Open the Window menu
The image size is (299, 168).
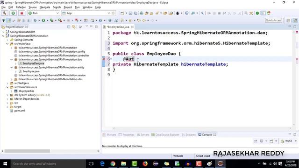[87, 7]
